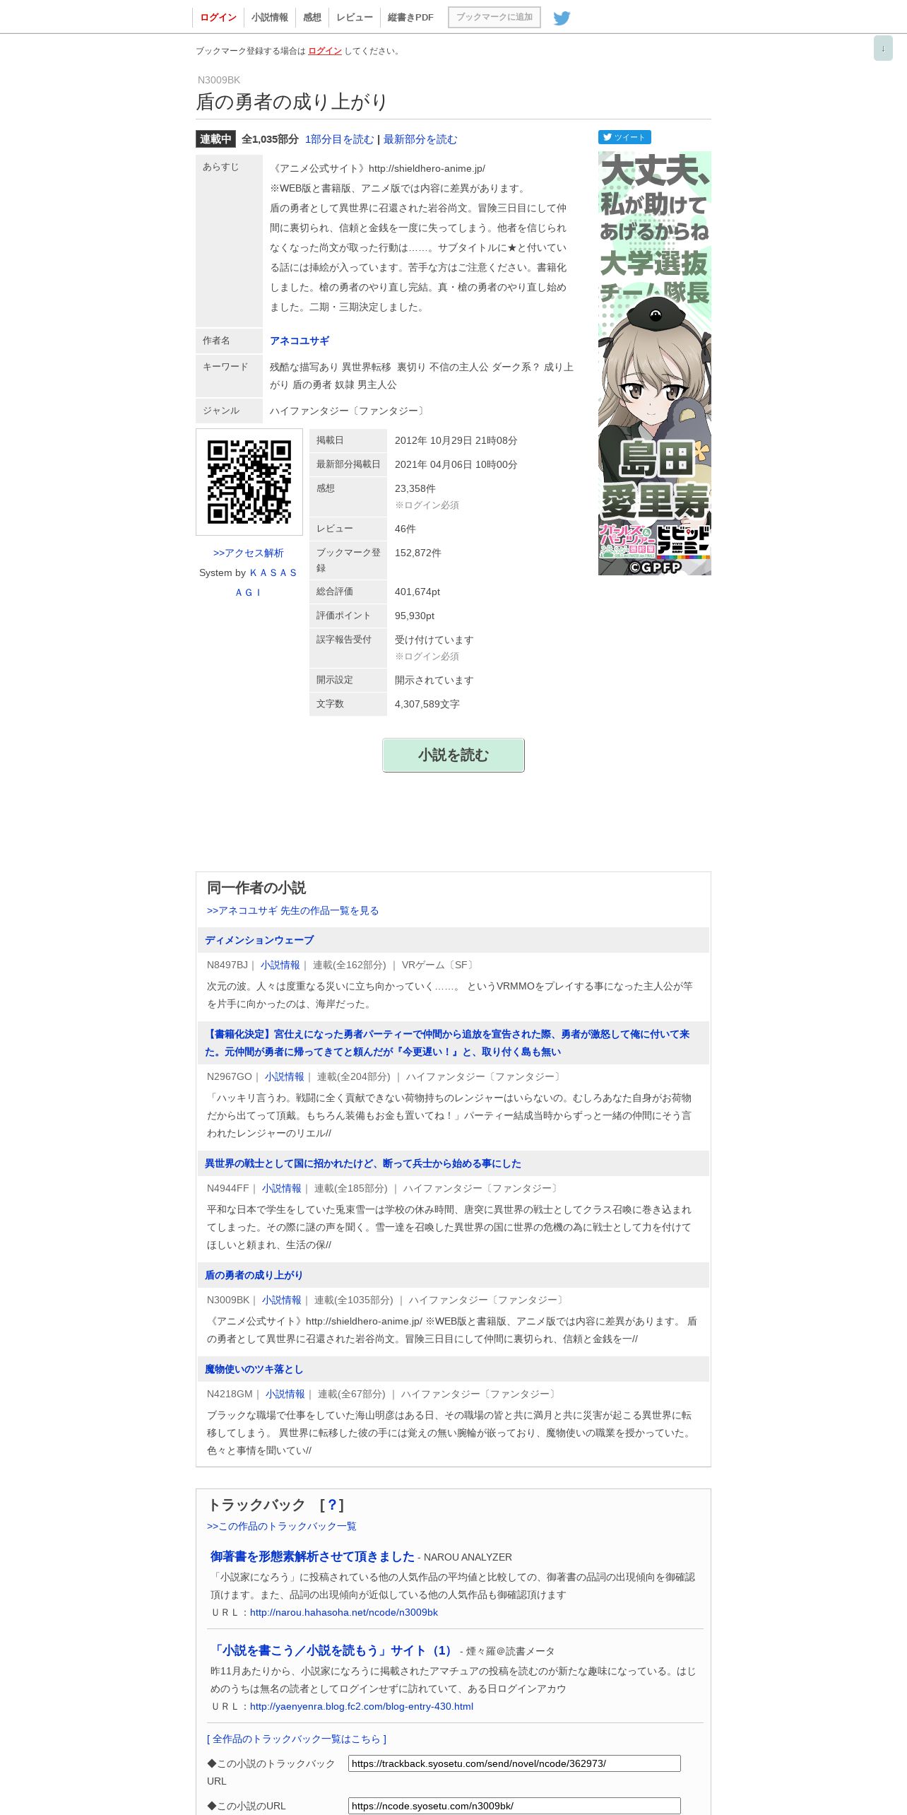The image size is (907, 1815).
Task: Open 盾の勇者の成り上がり in same-author list
Action: pos(254,1275)
